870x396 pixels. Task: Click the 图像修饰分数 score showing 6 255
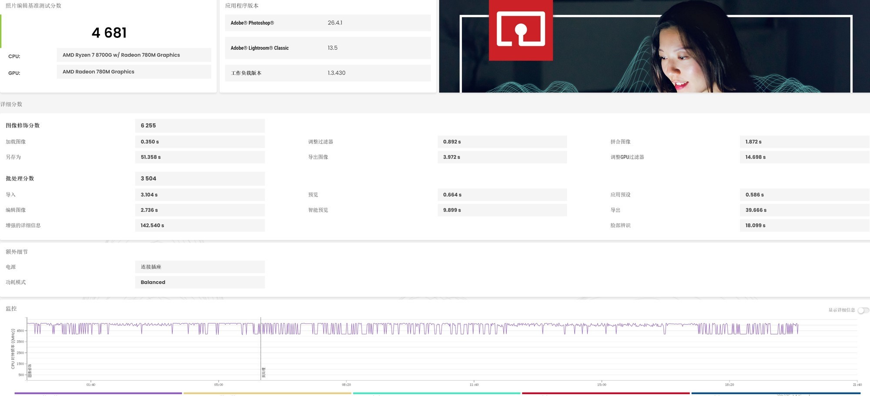[200, 125]
